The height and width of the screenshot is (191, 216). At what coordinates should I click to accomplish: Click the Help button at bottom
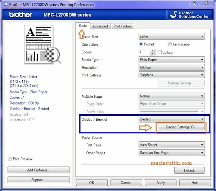pyautogui.click(x=195, y=183)
